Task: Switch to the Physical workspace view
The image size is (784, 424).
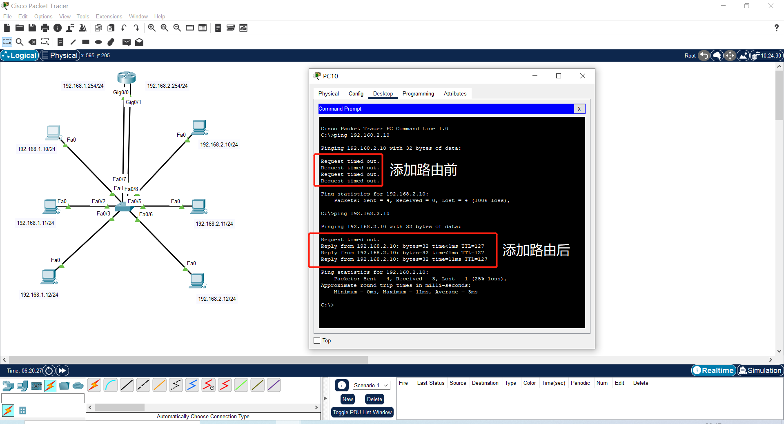Action: (60, 55)
